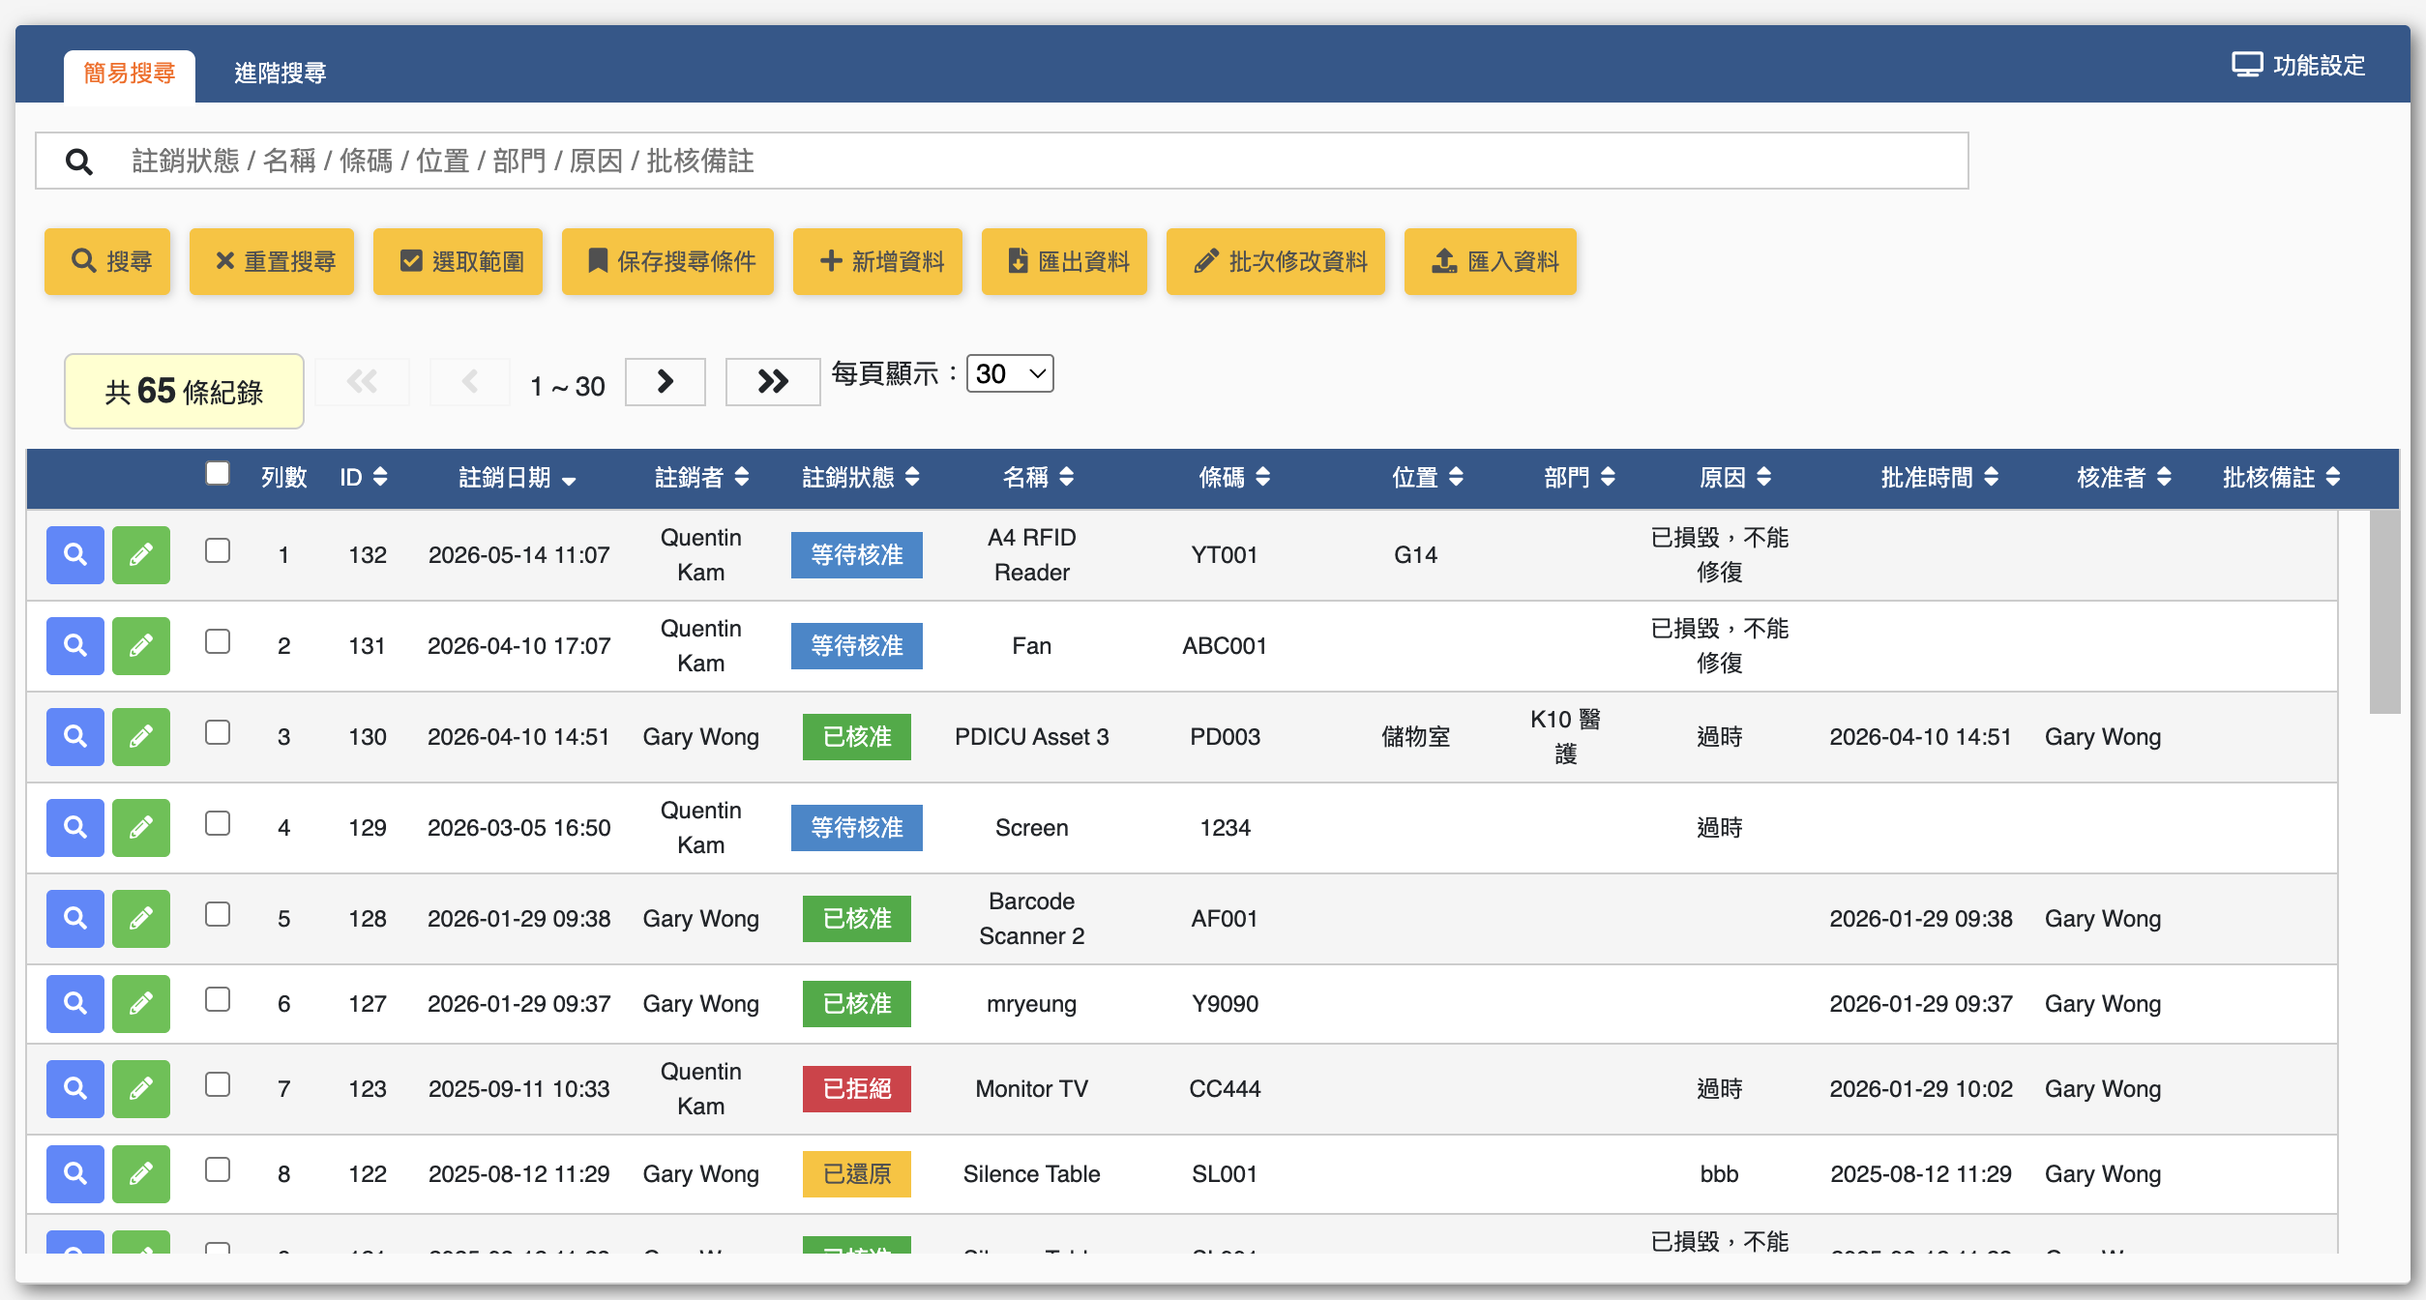Viewport: 2426px width, 1300px height.
Task: Click the 搜尋 button
Action: (x=107, y=261)
